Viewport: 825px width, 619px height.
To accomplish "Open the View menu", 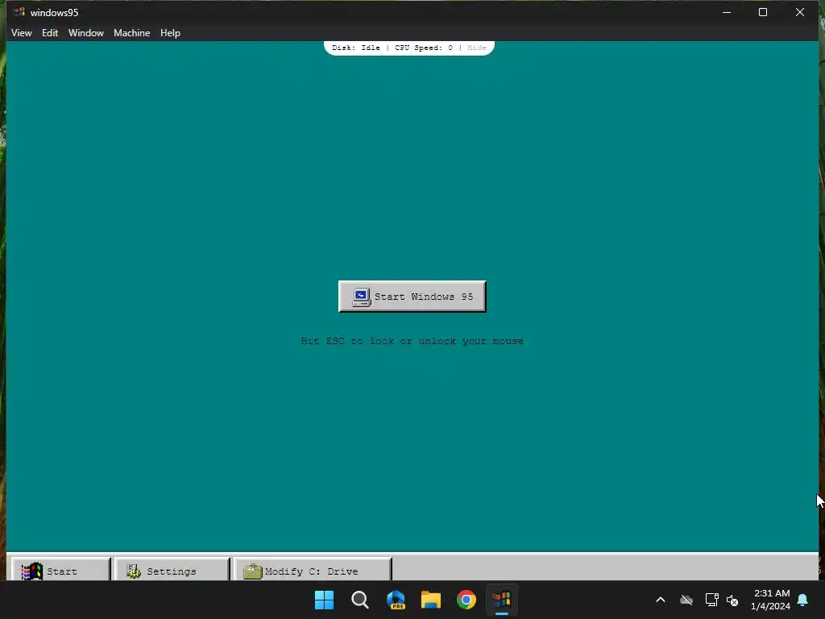I will click(x=22, y=32).
